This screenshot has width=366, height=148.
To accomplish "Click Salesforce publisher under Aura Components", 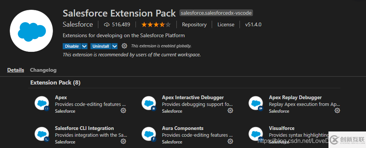I will tap(172, 142).
